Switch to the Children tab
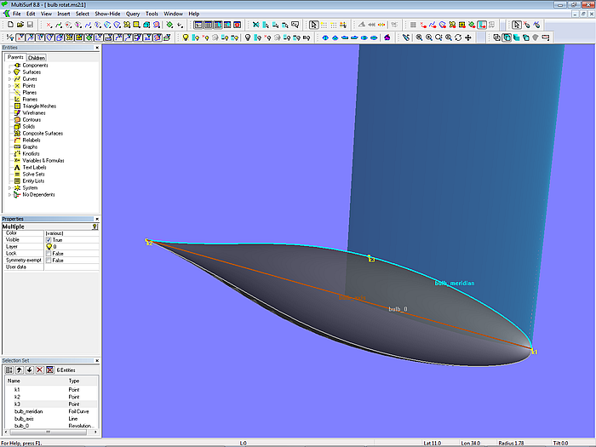Image resolution: width=596 pixels, height=447 pixels. click(36, 58)
